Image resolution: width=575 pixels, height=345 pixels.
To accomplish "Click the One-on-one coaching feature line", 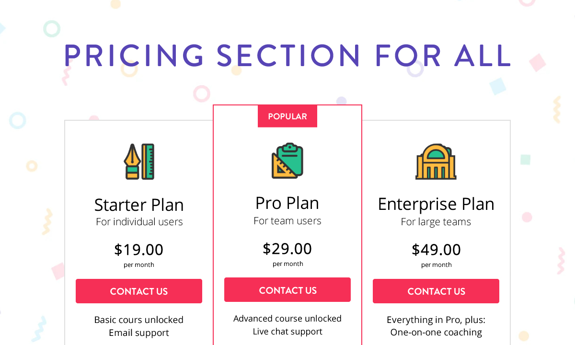I will (x=436, y=332).
